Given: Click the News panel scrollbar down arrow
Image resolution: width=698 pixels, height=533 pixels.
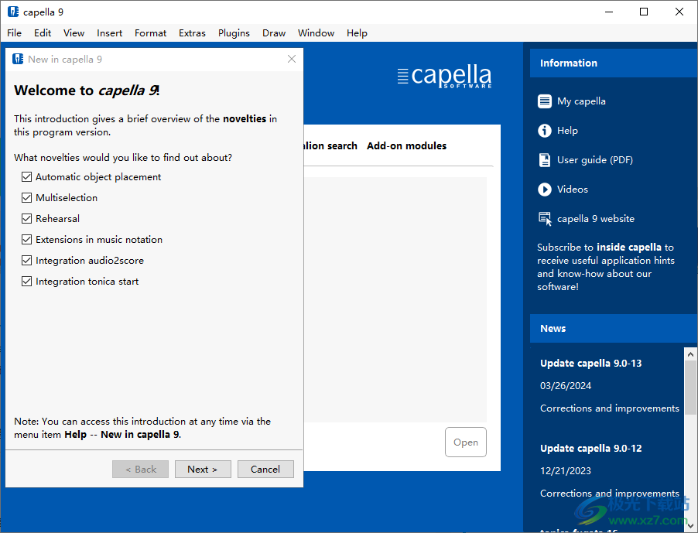Looking at the screenshot, I should [690, 525].
